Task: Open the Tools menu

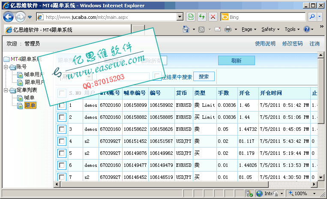Action: click(x=292, y=30)
